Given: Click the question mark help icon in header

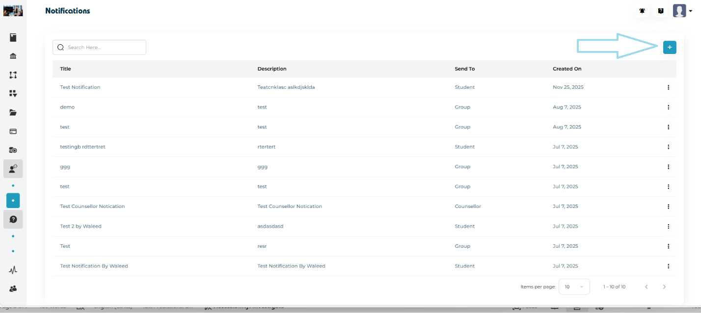Looking at the screenshot, I should pyautogui.click(x=661, y=11).
